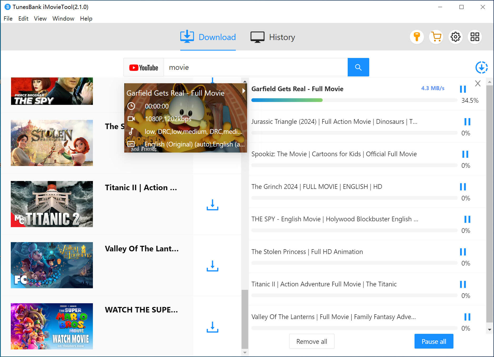Click the subtitles icon in popup
Screen dimensions: 494x357
131,144
